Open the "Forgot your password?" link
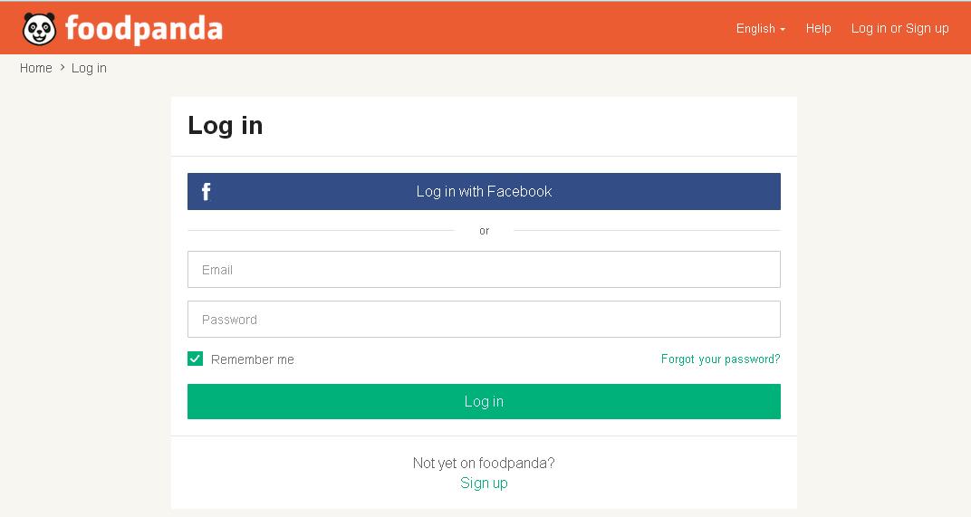Screen dimensions: 971x517 (720, 359)
